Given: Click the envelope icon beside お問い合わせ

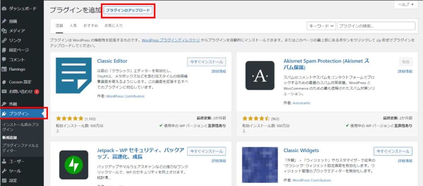Looking at the screenshot, I should [4, 91].
